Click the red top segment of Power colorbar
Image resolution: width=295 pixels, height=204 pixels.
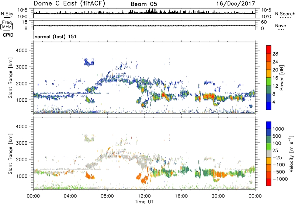pyautogui.click(x=269, y=49)
